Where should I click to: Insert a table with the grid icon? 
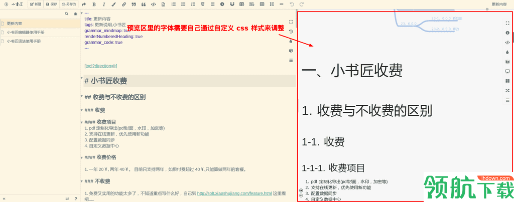coord(262,4)
